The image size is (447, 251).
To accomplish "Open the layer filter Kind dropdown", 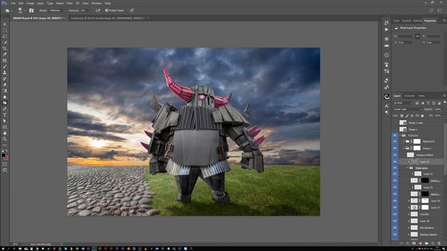I will (x=403, y=103).
